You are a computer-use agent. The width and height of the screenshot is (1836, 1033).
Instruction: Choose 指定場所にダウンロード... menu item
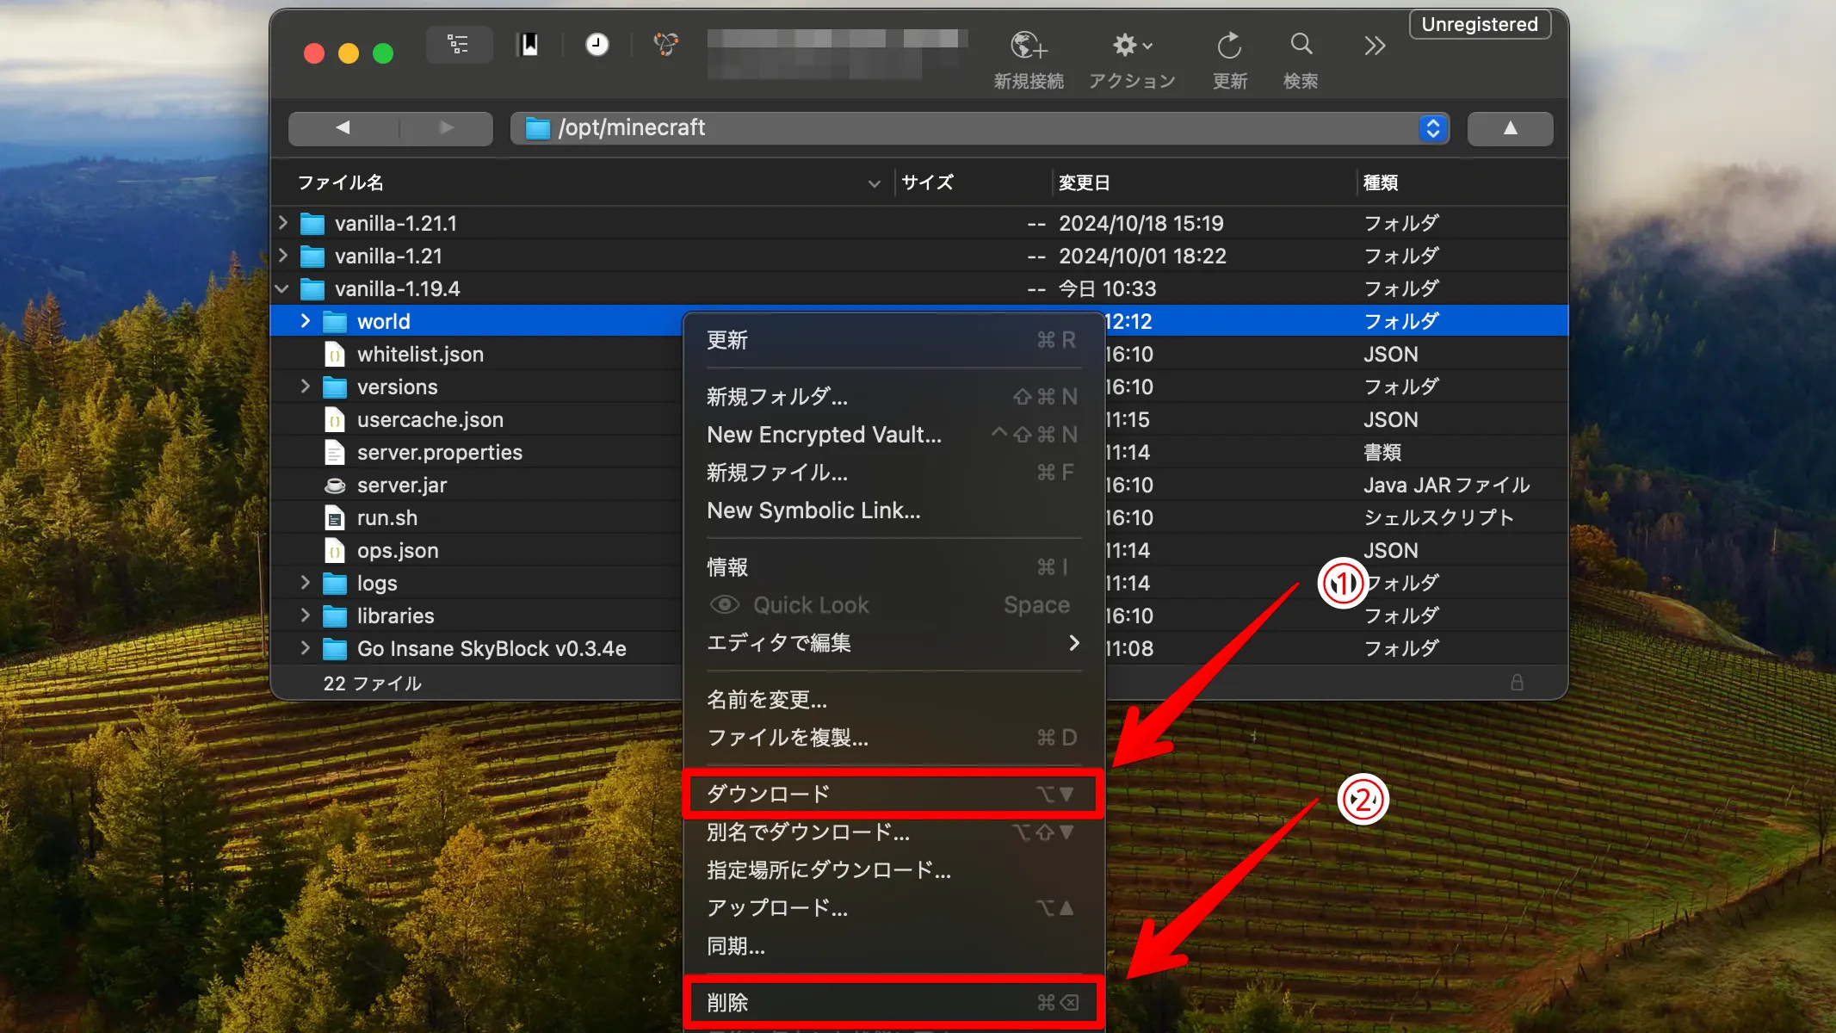893,870
